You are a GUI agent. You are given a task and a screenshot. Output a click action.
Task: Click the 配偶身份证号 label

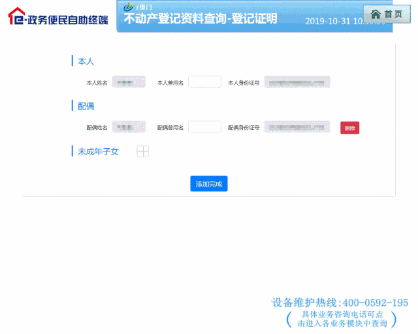244,128
